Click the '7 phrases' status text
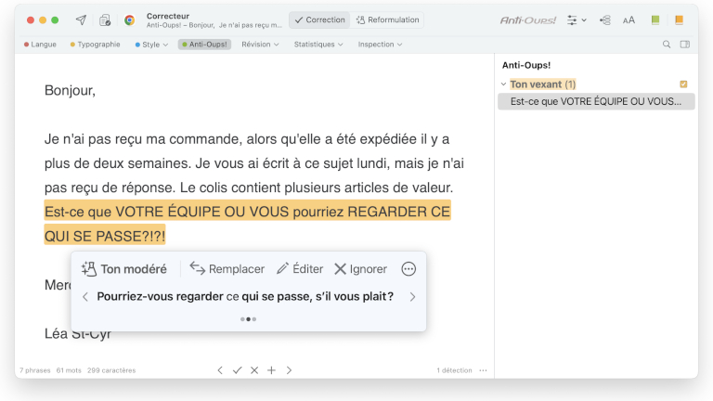The height and width of the screenshot is (401, 713). tap(35, 370)
